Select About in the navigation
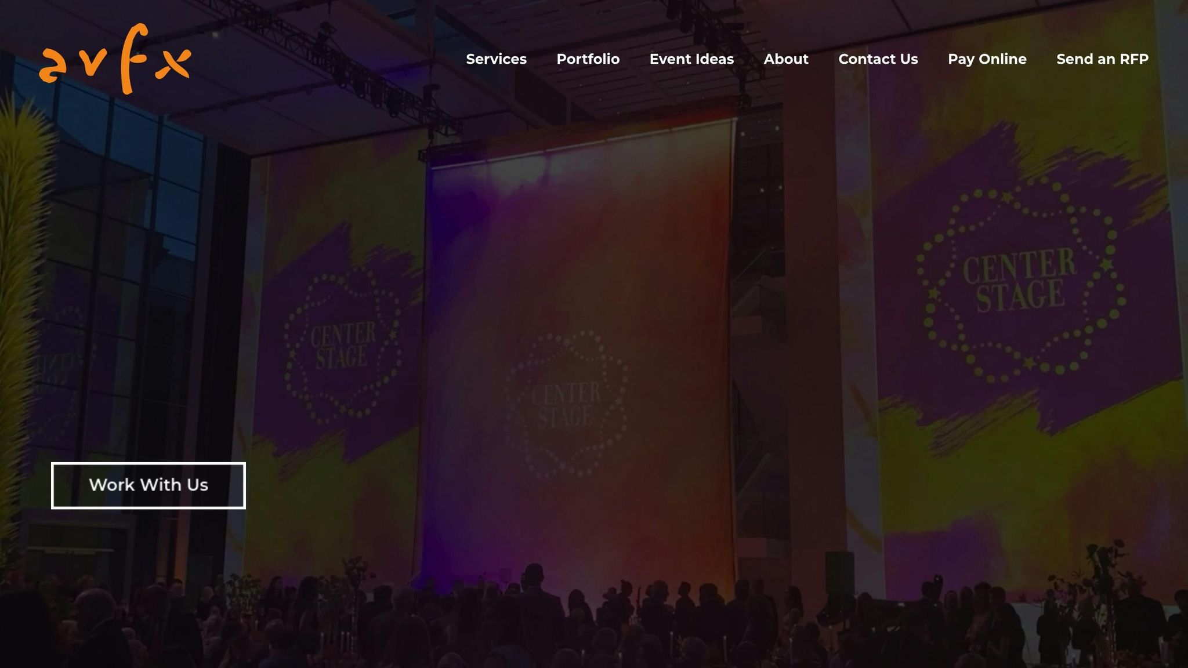 pos(785,59)
